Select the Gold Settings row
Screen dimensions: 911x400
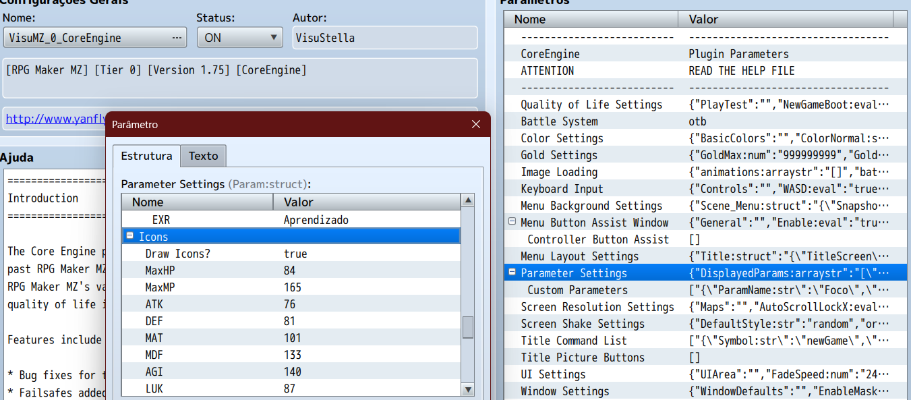click(705, 155)
